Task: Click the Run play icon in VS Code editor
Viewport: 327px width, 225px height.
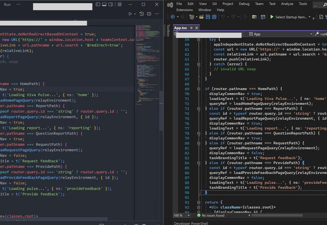Action: tap(130, 14)
